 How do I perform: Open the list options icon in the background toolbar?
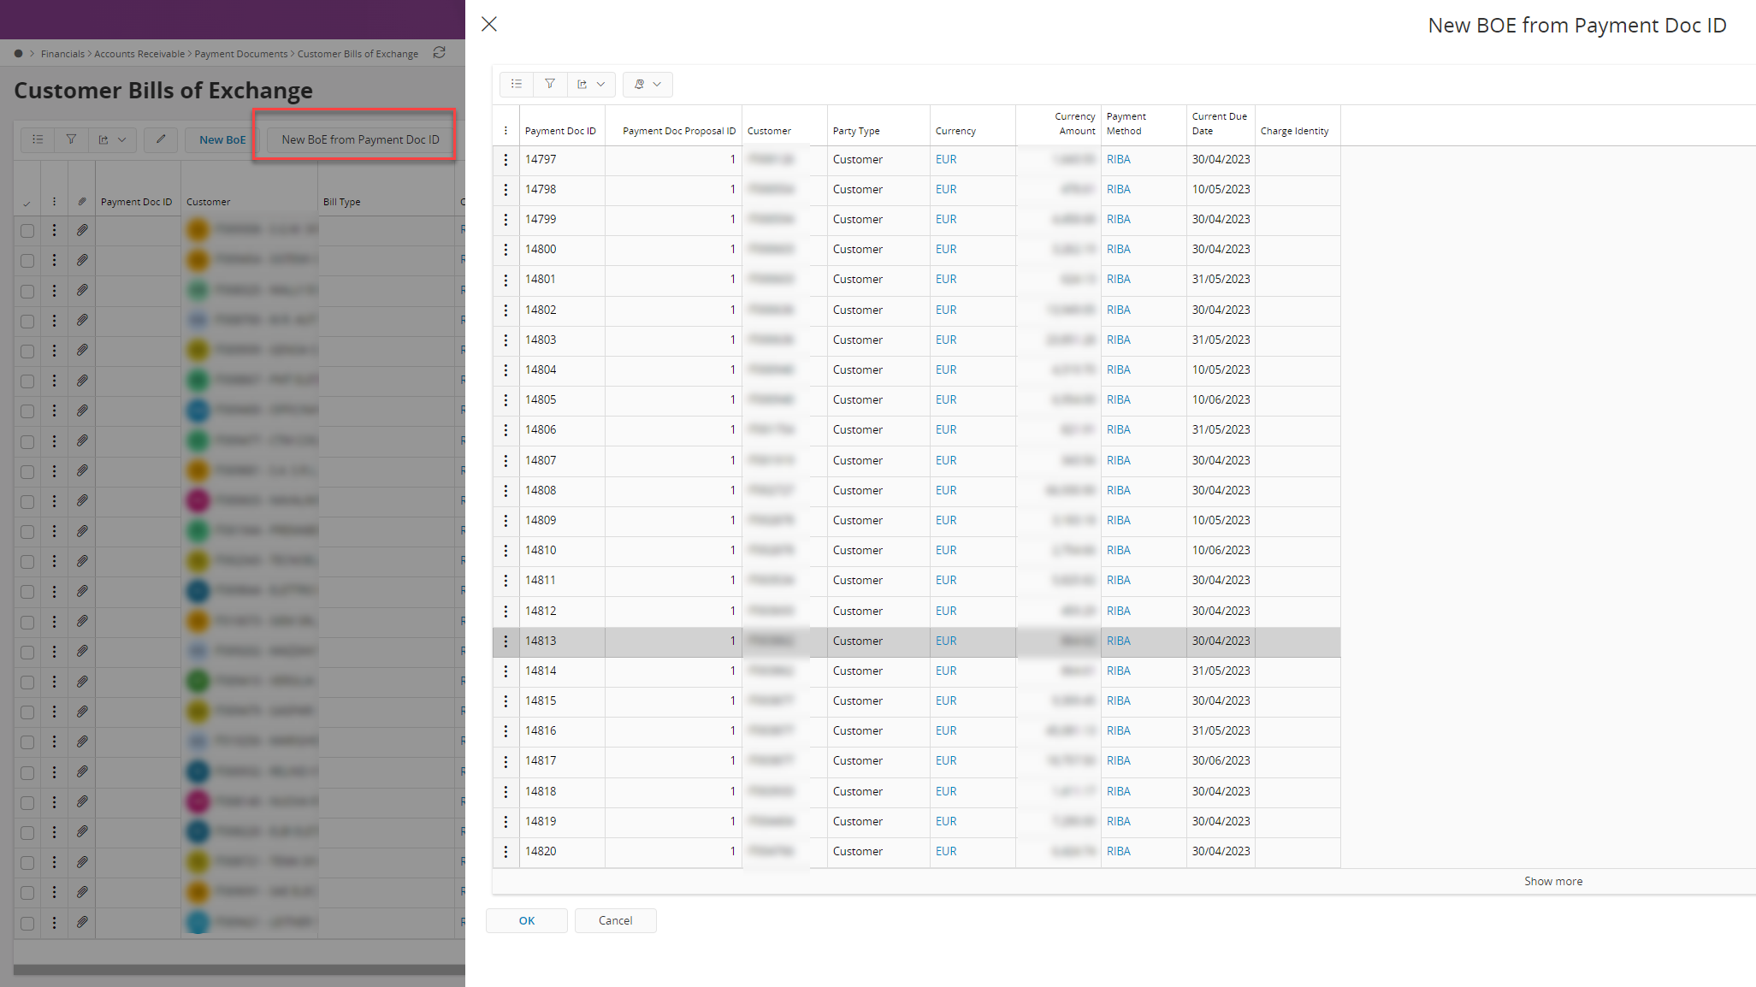coord(38,139)
